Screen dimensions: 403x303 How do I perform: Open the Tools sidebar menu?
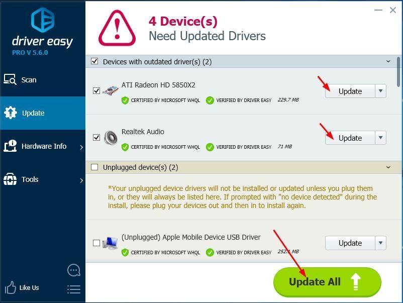pos(43,179)
